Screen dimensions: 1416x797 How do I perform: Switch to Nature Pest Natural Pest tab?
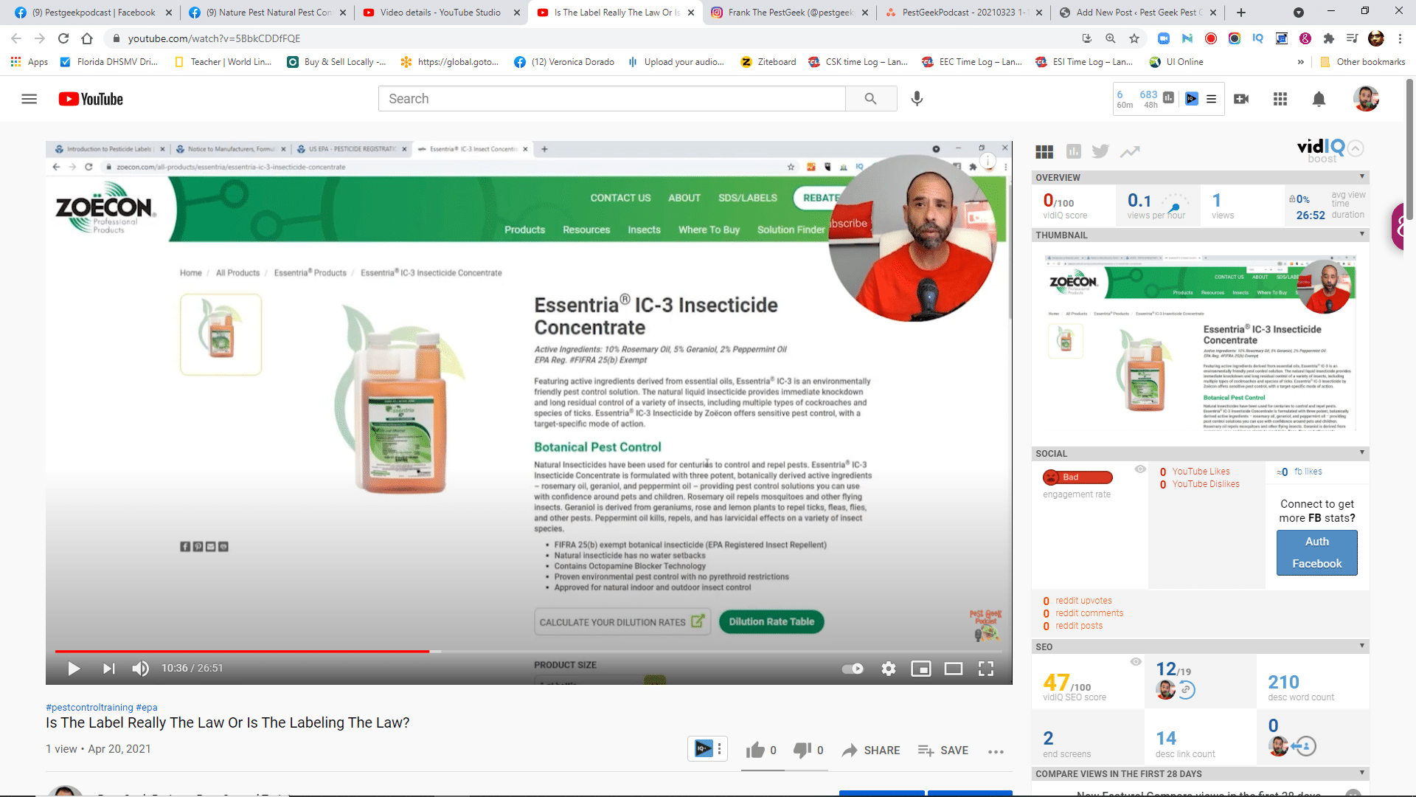(x=267, y=13)
